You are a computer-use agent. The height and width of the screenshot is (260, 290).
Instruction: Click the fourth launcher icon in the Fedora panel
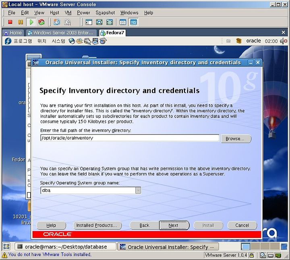click(95, 41)
